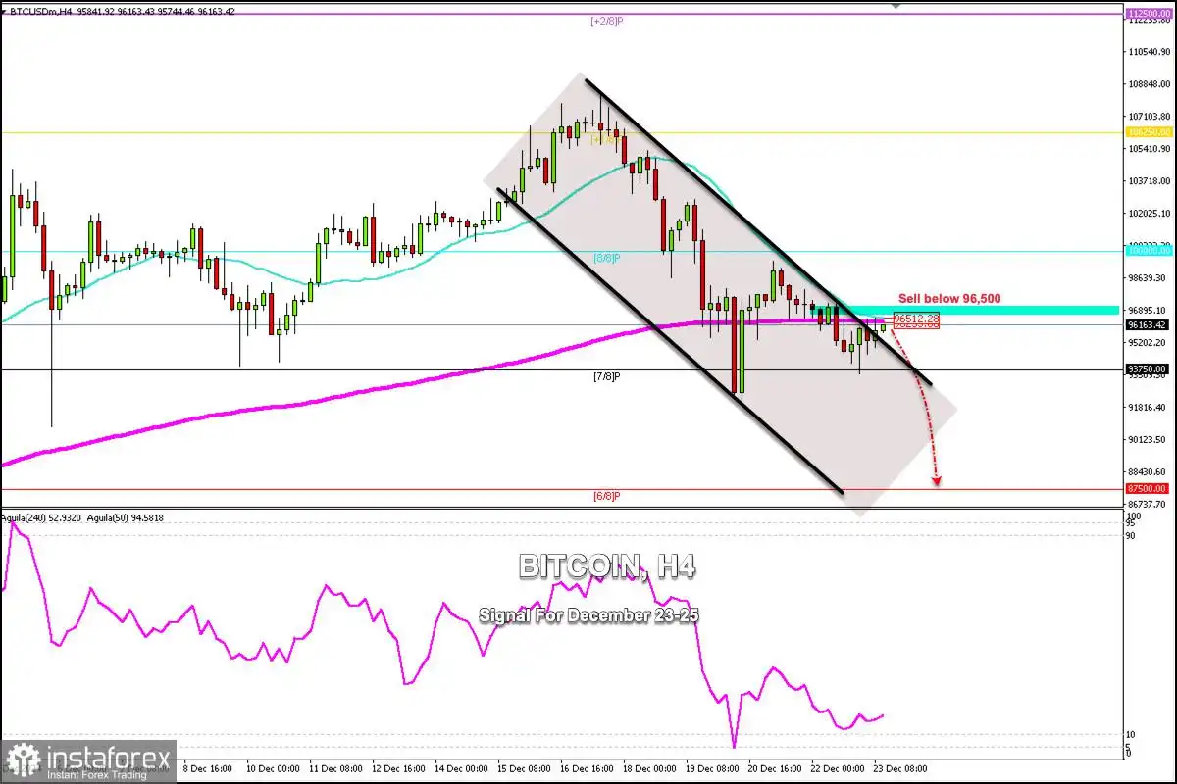Click the '10 Dec 00:00' time axis label

272,768
